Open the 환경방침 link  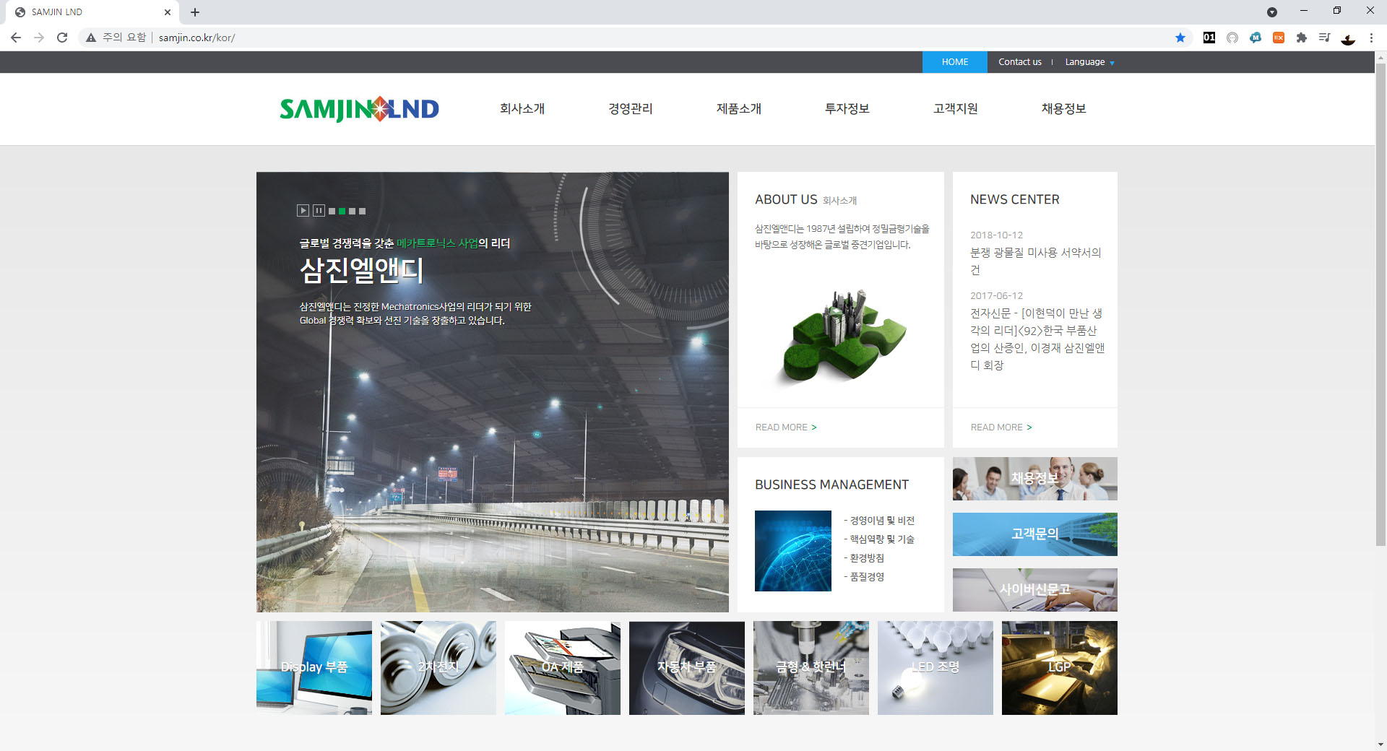(x=864, y=558)
